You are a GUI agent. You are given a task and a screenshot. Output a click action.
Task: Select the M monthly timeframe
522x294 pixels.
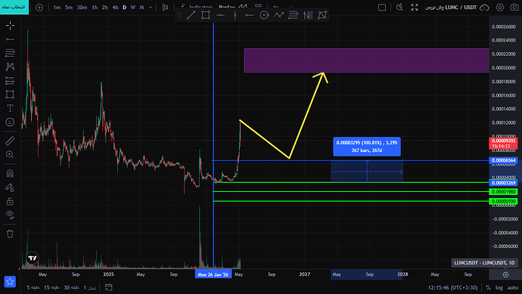tap(141, 8)
